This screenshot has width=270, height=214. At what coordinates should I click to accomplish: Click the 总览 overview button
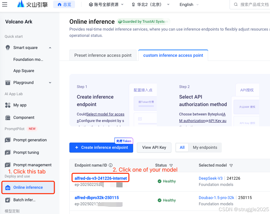tap(64, 4)
